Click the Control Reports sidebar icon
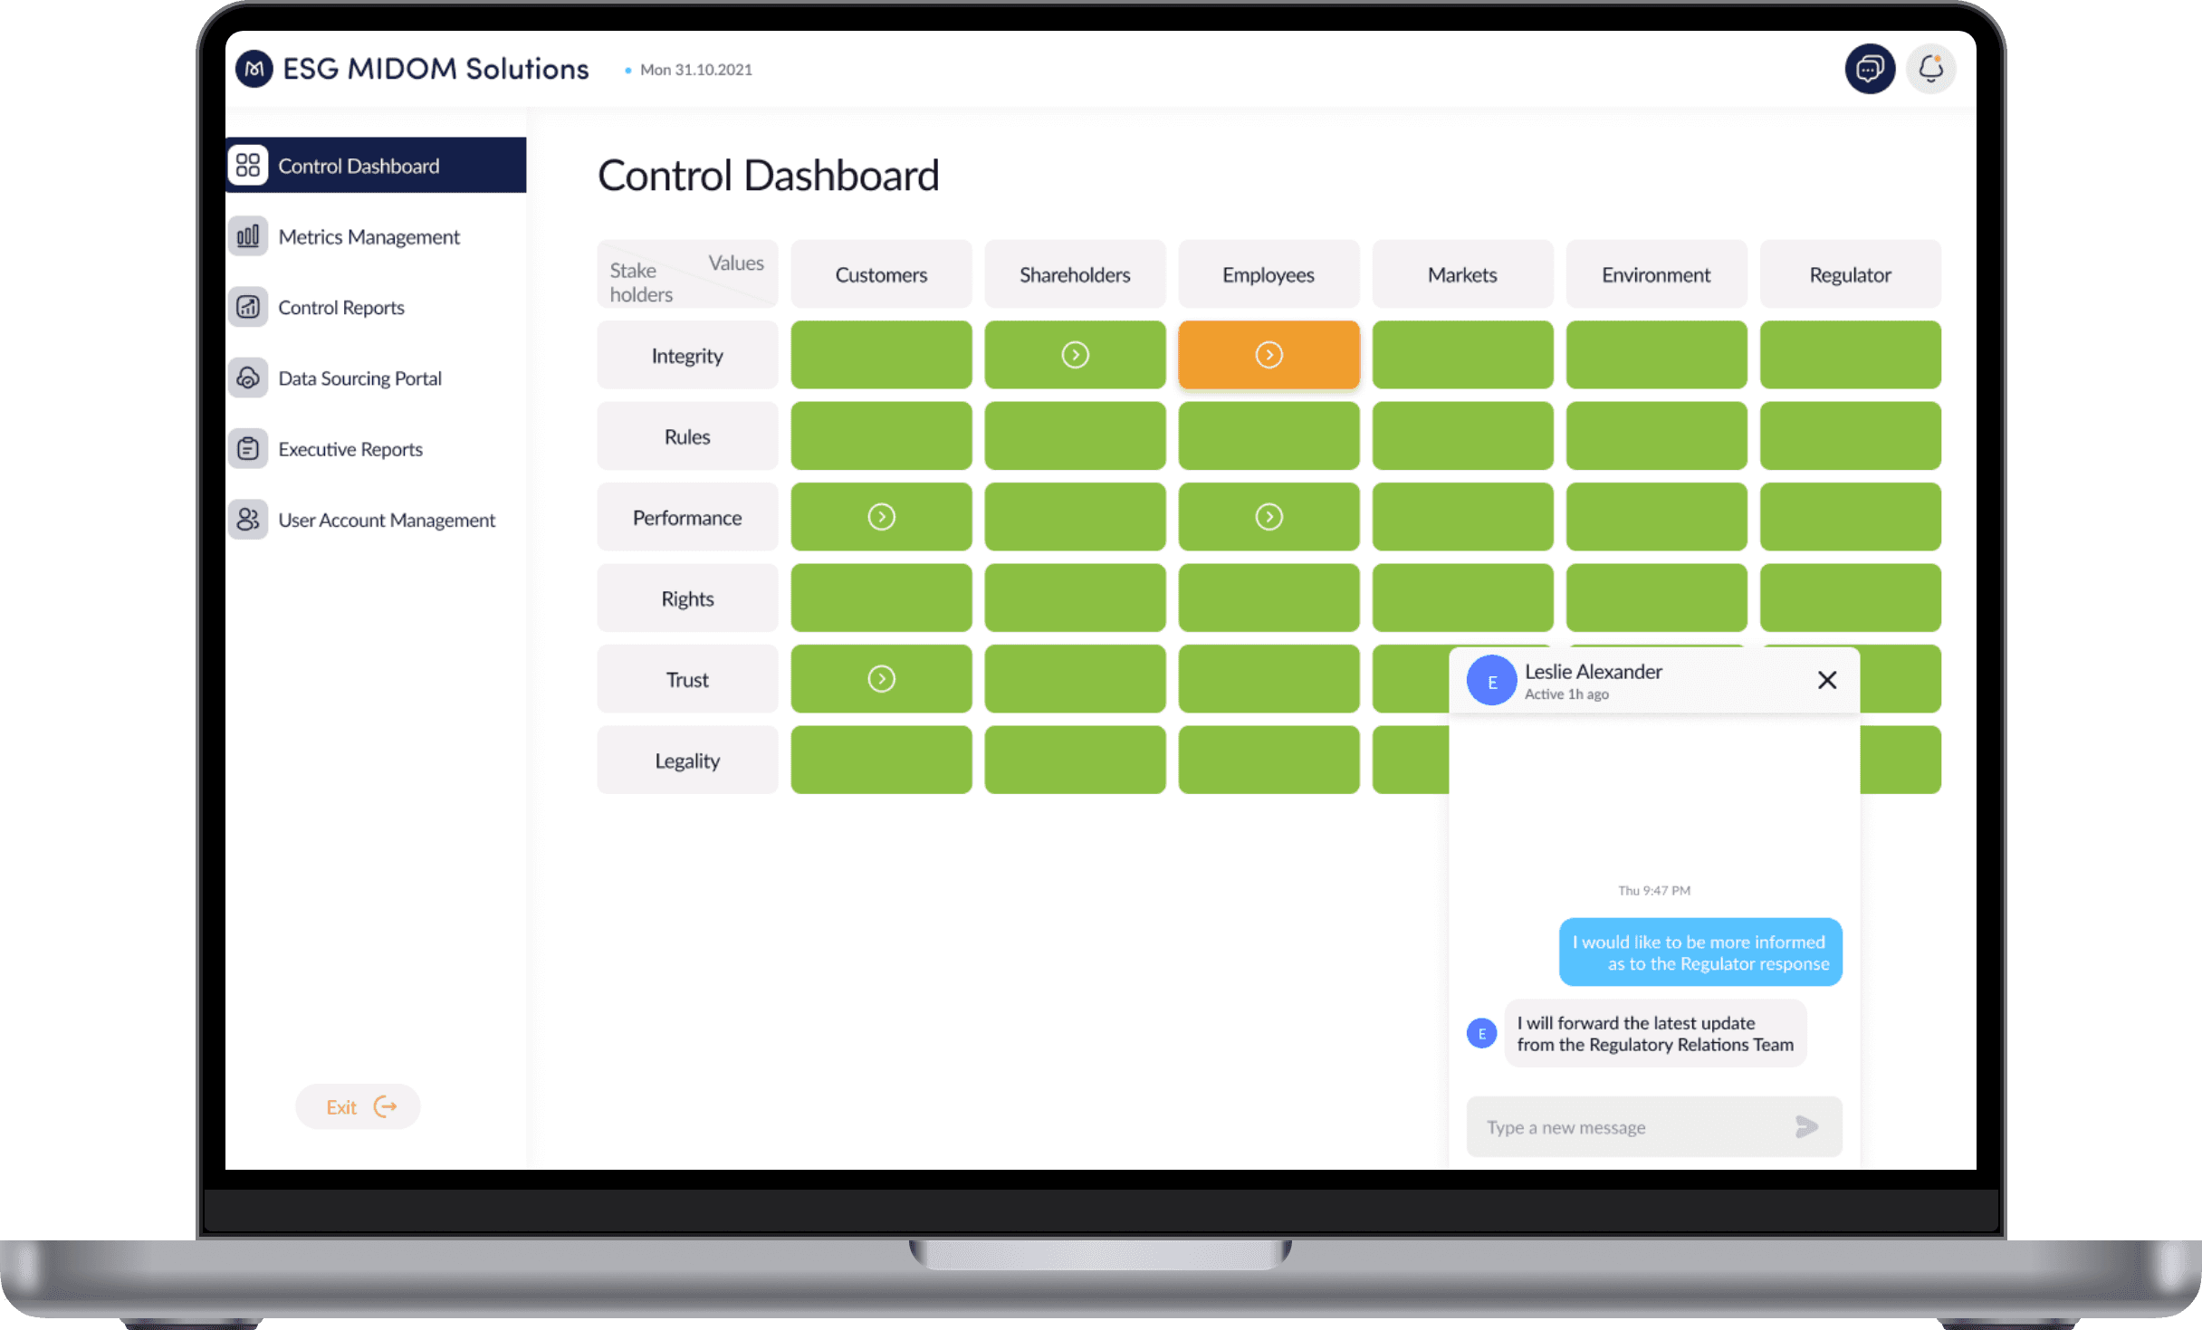Image resolution: width=2202 pixels, height=1330 pixels. coord(248,307)
